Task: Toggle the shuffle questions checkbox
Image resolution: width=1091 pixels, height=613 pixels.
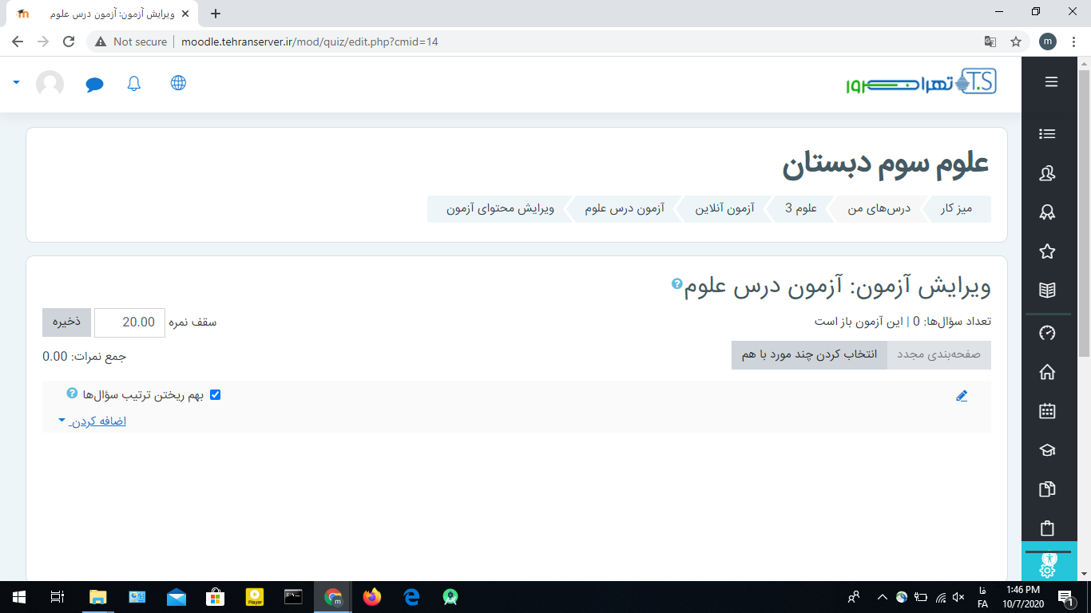Action: [x=215, y=394]
